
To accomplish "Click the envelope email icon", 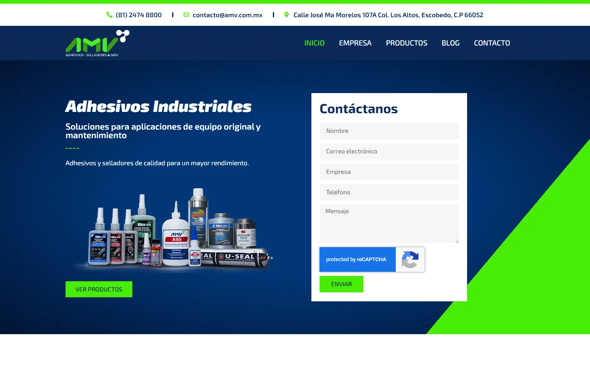I will (186, 15).
